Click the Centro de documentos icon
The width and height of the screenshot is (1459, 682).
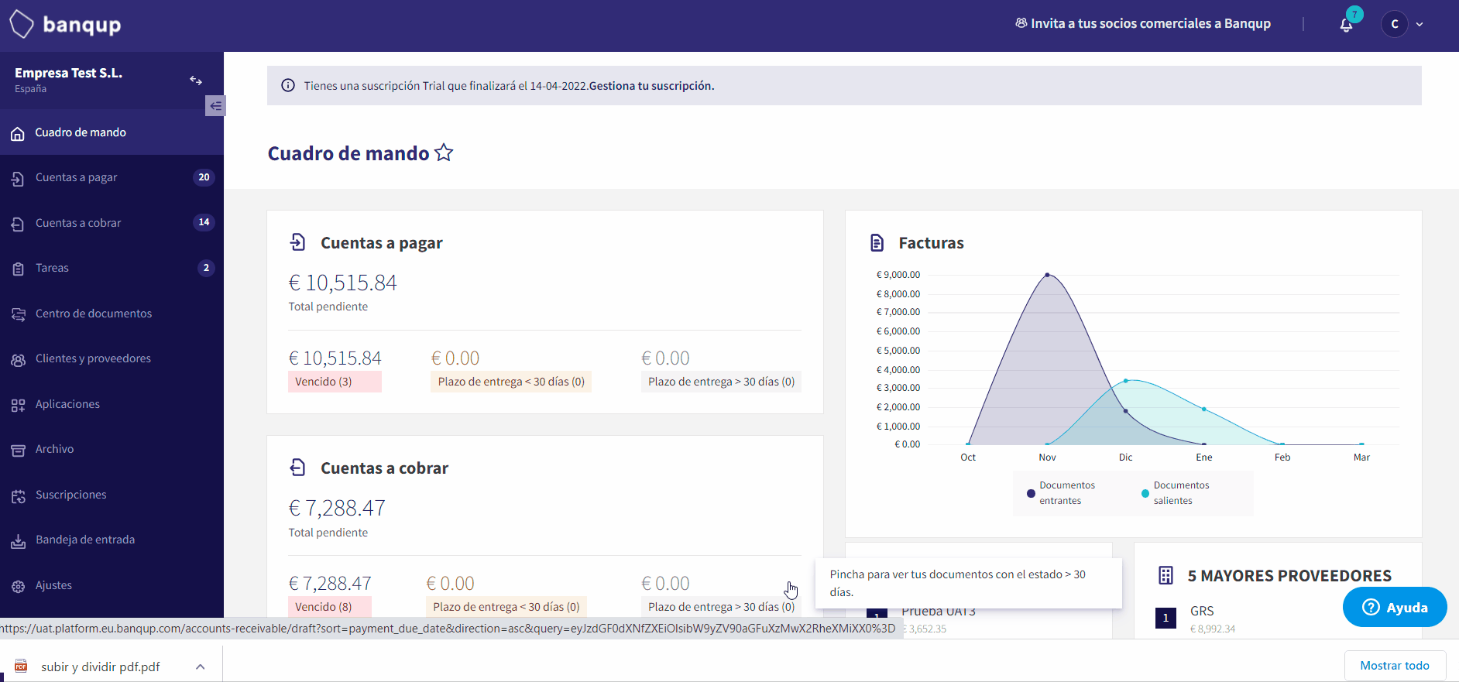[x=19, y=314]
